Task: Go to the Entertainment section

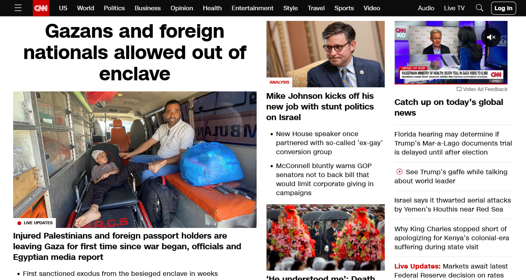Action: 253,8
